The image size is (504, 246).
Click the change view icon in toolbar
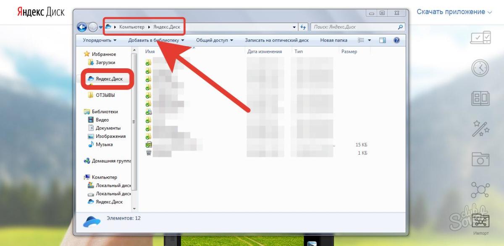click(360, 40)
